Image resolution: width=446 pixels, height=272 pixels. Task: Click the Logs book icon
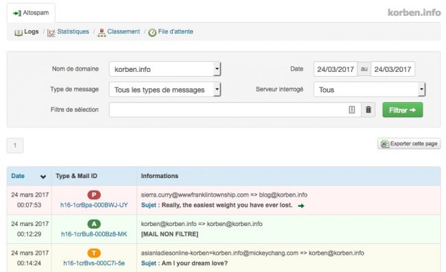click(19, 33)
